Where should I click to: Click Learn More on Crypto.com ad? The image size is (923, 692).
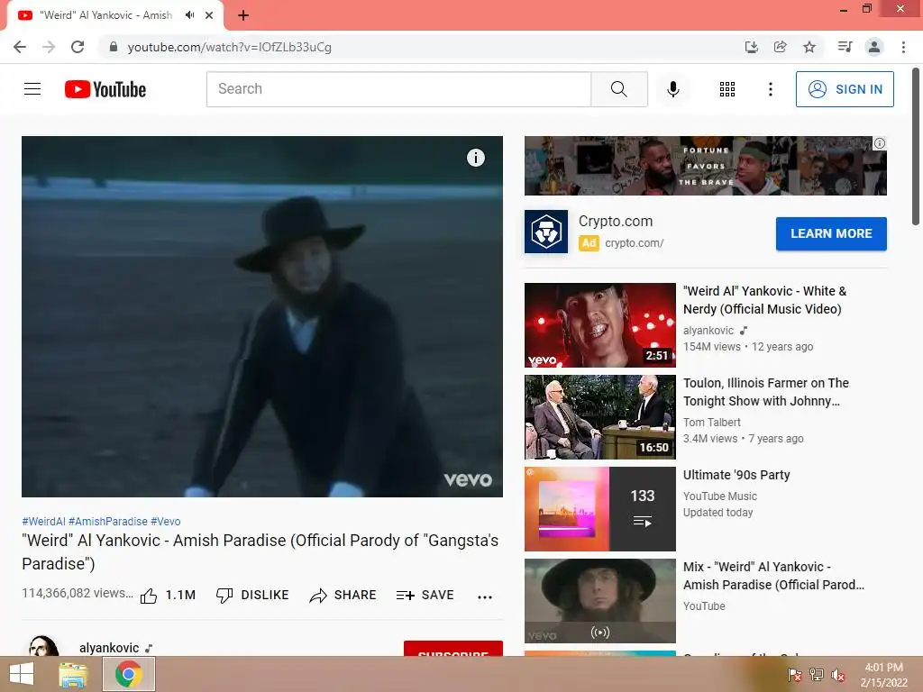(x=831, y=233)
